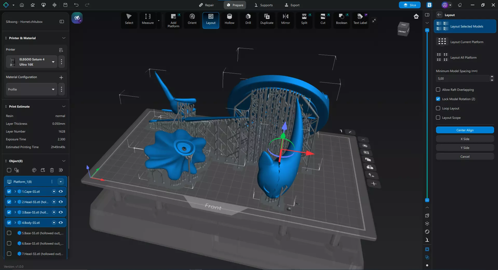Click the Duplicate tool
This screenshot has width=498, height=270.
click(267, 20)
